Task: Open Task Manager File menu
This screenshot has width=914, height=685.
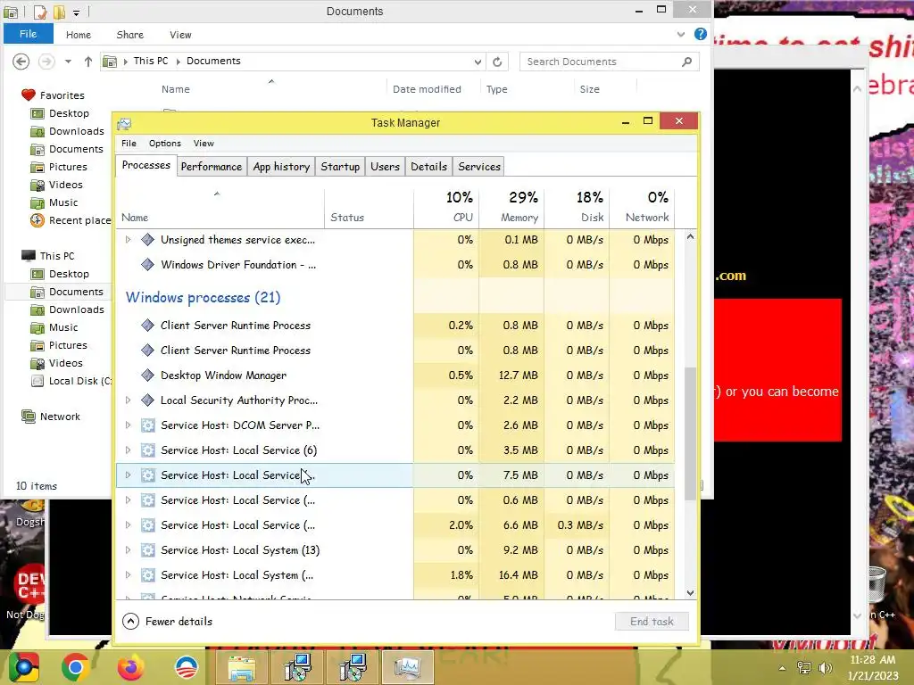Action: point(129,144)
